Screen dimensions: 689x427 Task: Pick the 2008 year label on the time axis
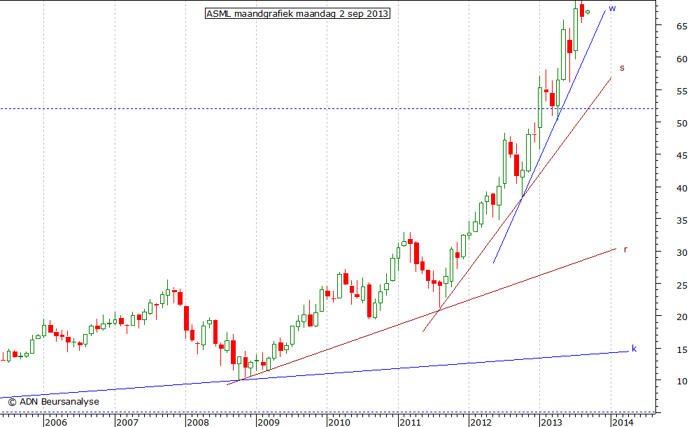[198, 422]
